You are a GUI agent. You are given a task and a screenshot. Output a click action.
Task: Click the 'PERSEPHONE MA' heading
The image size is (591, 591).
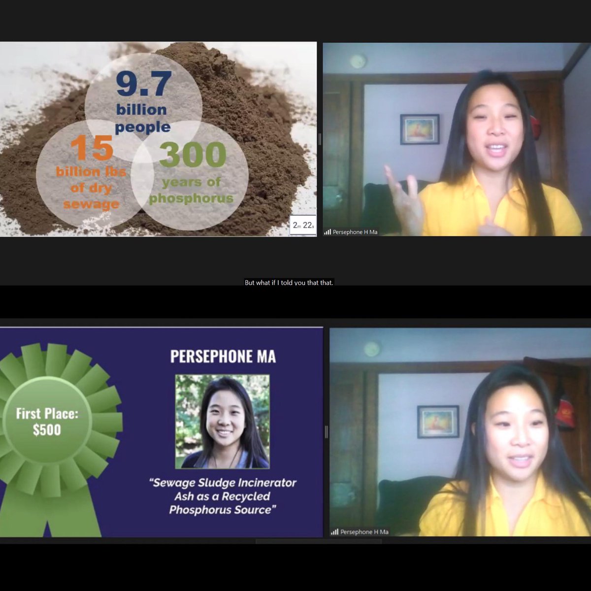coord(223,357)
